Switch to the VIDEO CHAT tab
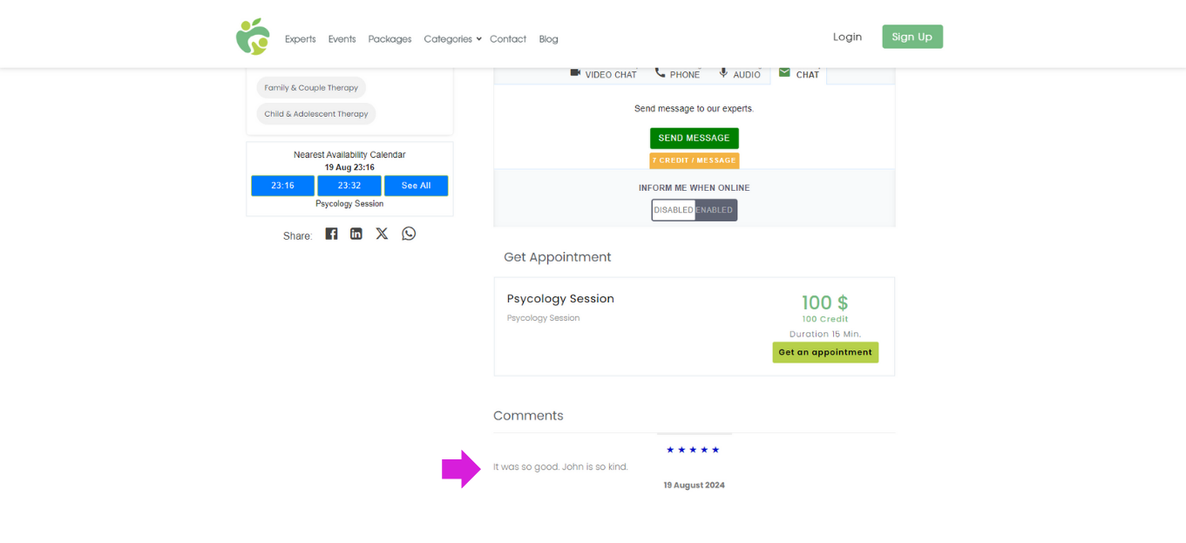 coord(603,75)
